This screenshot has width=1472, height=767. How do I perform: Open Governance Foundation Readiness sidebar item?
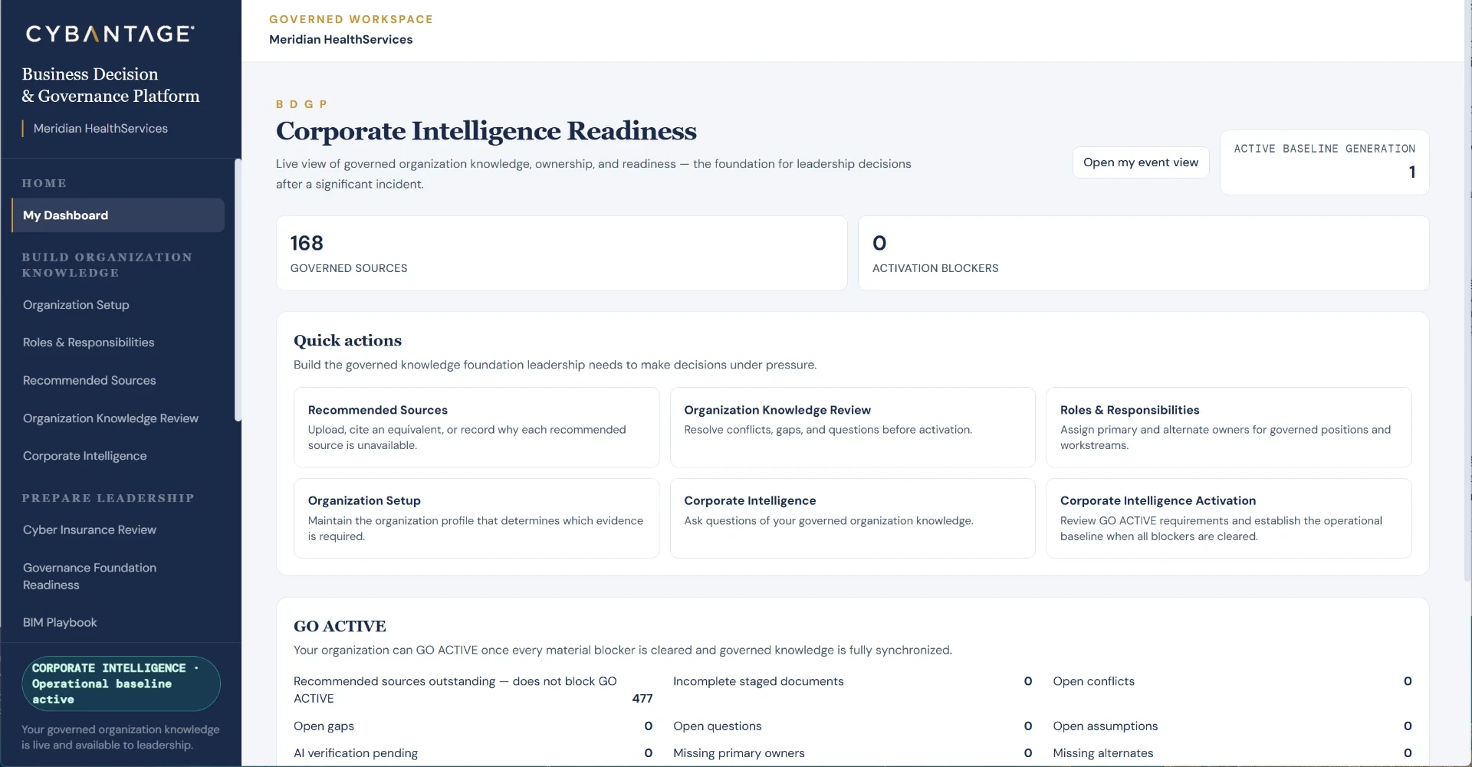click(x=89, y=576)
